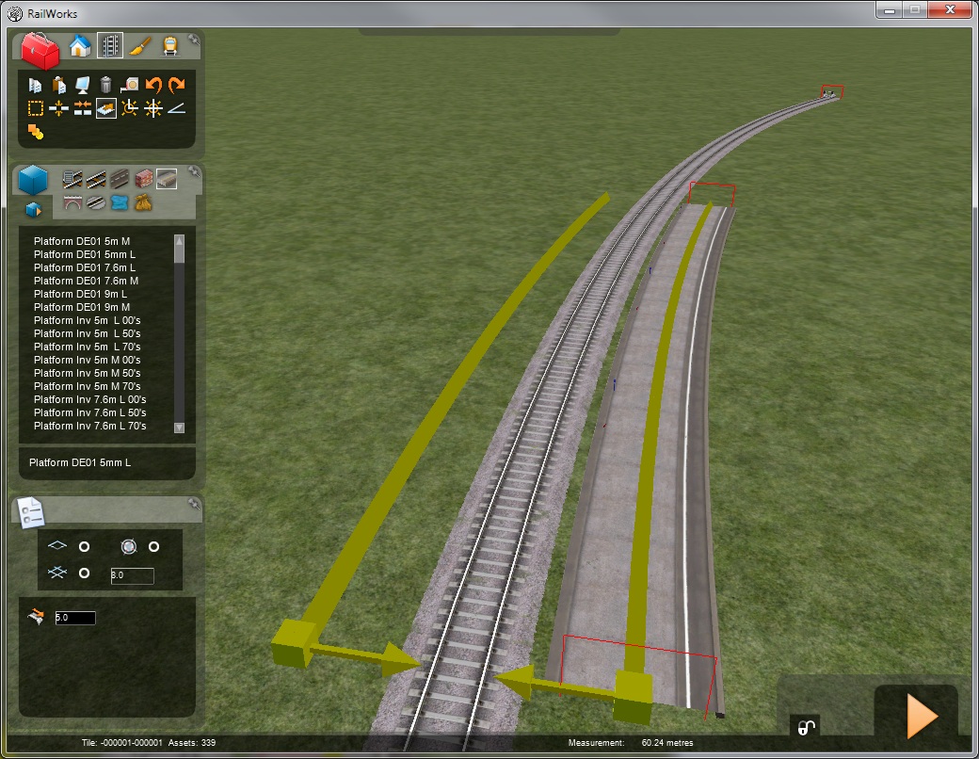Click the orange undo arrow

click(152, 85)
